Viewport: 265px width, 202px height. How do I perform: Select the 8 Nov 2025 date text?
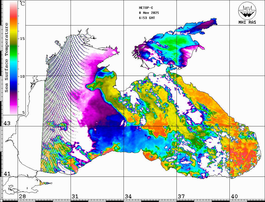tap(149, 13)
